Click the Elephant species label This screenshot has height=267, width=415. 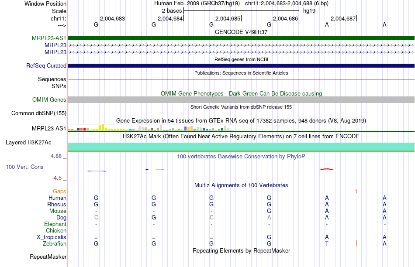[55, 224]
